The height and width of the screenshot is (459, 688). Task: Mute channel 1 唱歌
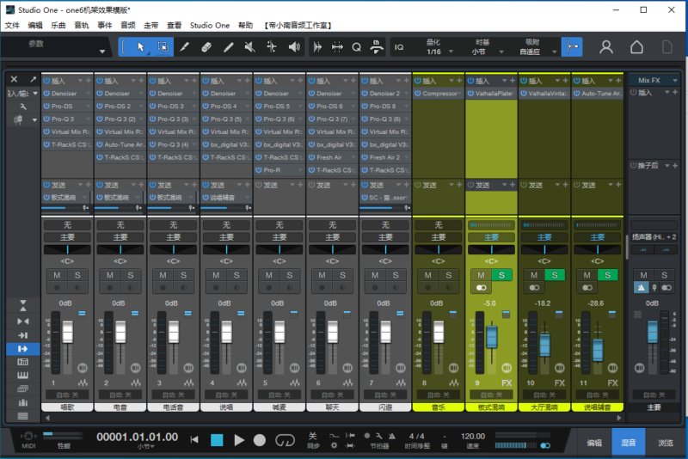pos(57,275)
